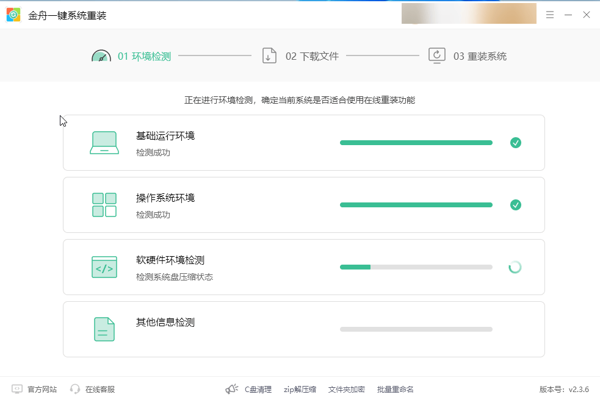This screenshot has height=400, width=600.
Task: Close the 金舟一键系统重装 window
Action: pyautogui.click(x=586, y=15)
